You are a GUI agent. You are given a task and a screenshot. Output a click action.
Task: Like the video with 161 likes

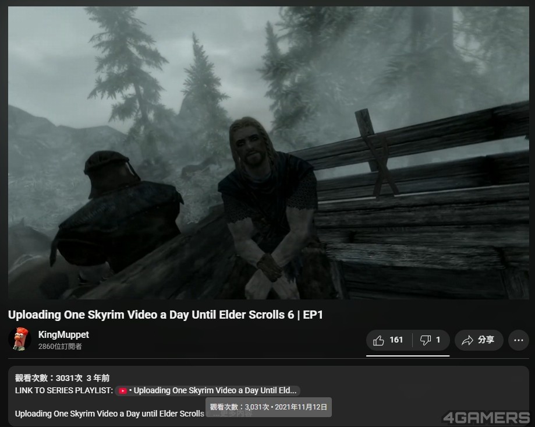[389, 340]
